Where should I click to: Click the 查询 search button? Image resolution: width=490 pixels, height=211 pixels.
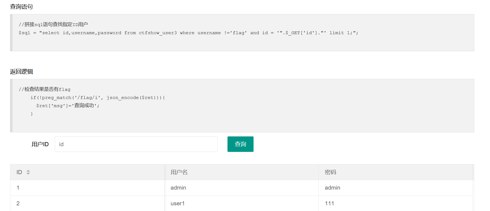click(240, 144)
